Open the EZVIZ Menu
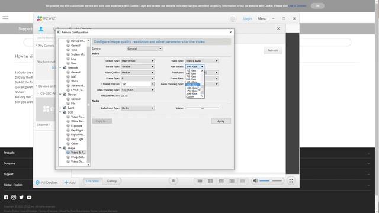 coord(262,18)
